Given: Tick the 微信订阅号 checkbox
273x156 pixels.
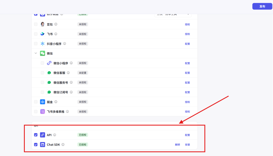Looking at the screenshot, I should [42, 92].
